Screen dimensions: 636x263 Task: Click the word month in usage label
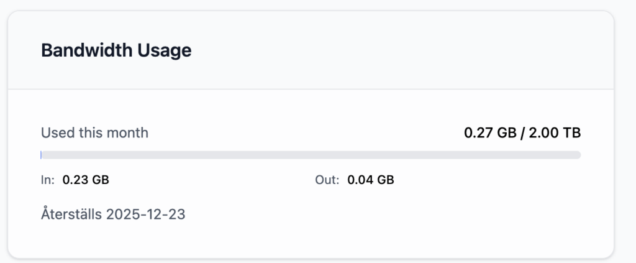(x=130, y=132)
